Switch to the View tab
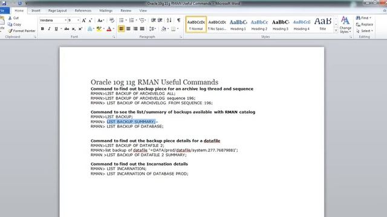The height and width of the screenshot is (217, 387). [x=143, y=11]
